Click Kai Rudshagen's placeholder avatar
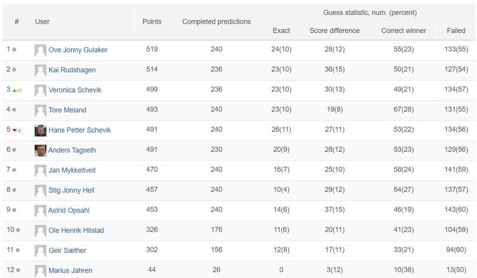 [41, 70]
